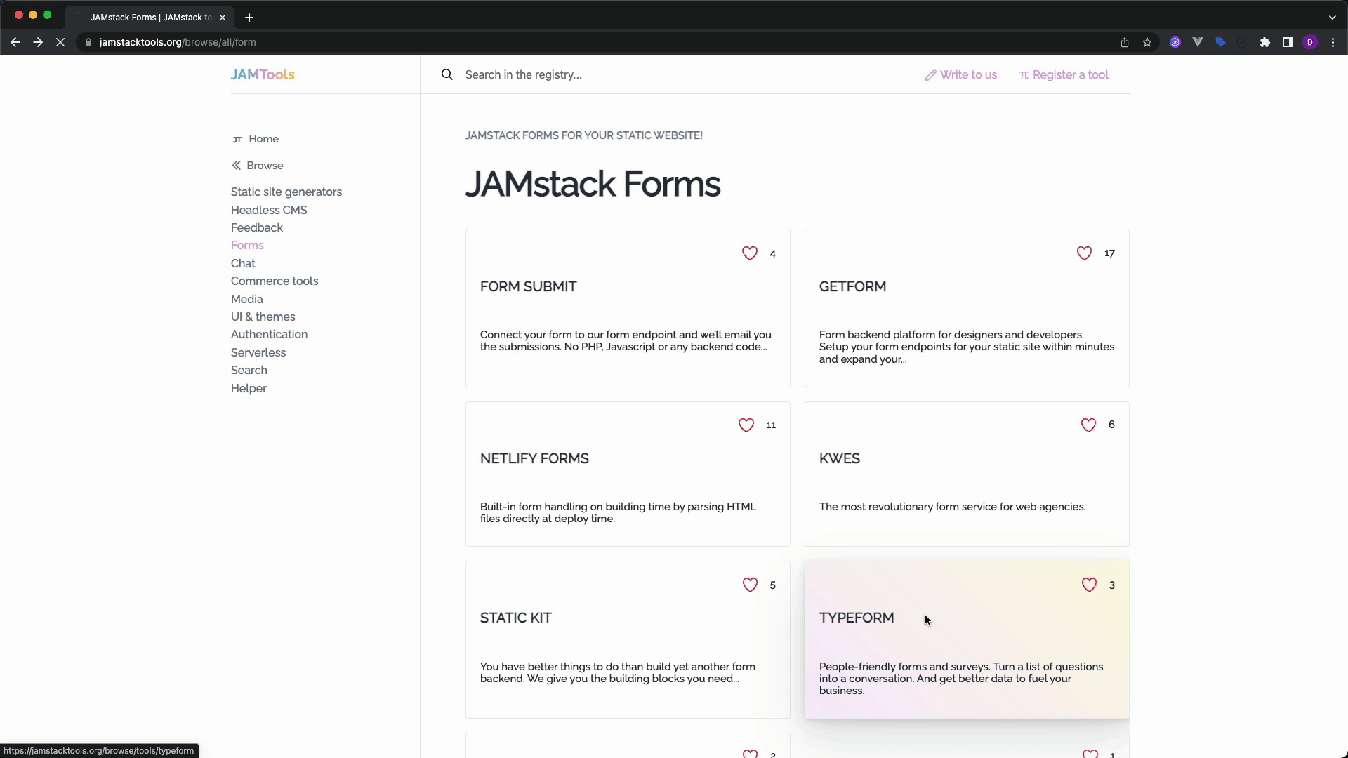The width and height of the screenshot is (1348, 758).
Task: Like the Kwes tool with heart icon
Action: click(x=1088, y=425)
